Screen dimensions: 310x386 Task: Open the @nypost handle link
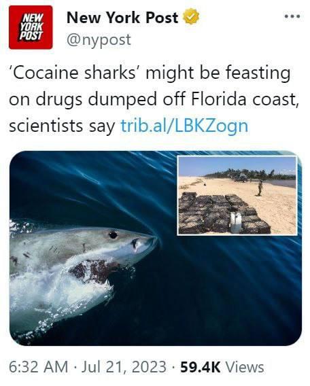click(99, 39)
